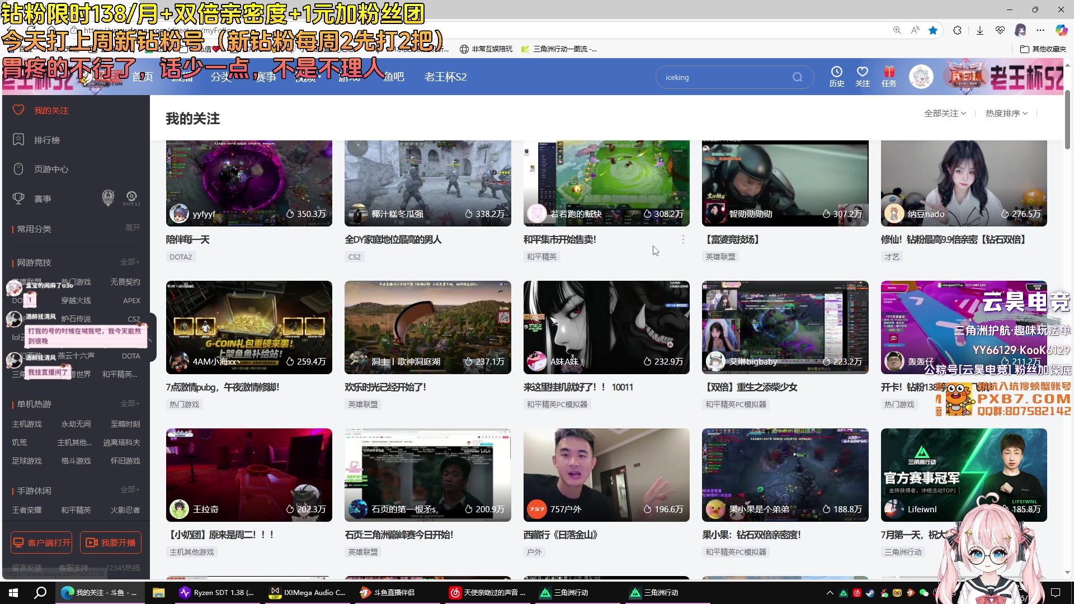Screen dimensions: 1074x604
Task: Select 无畏契约 category in sidebar
Action: [125, 282]
